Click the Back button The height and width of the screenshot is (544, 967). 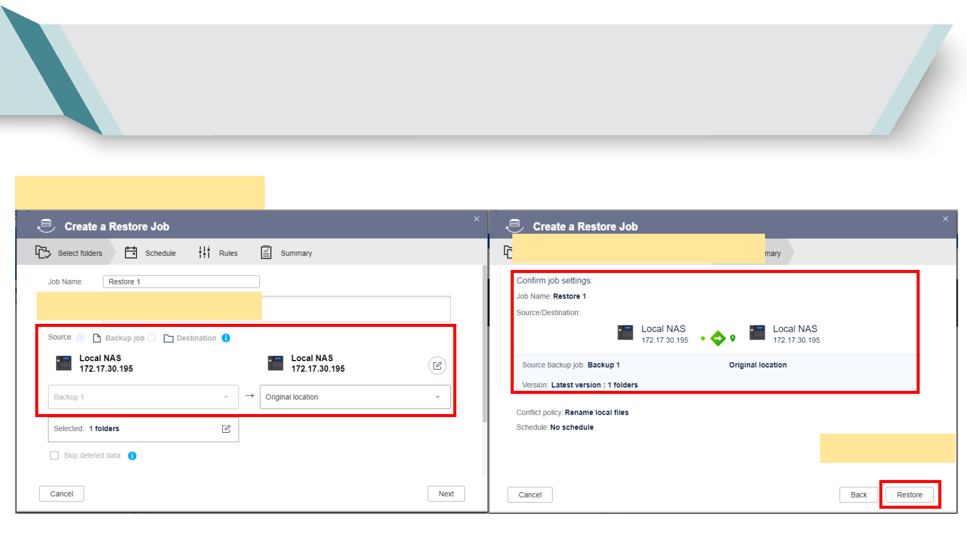coord(859,495)
